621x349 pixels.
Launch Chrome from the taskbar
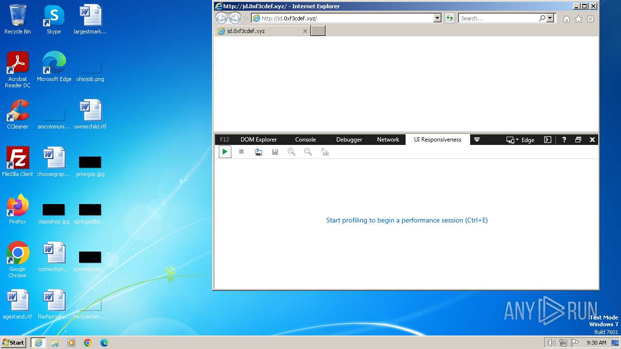point(88,342)
